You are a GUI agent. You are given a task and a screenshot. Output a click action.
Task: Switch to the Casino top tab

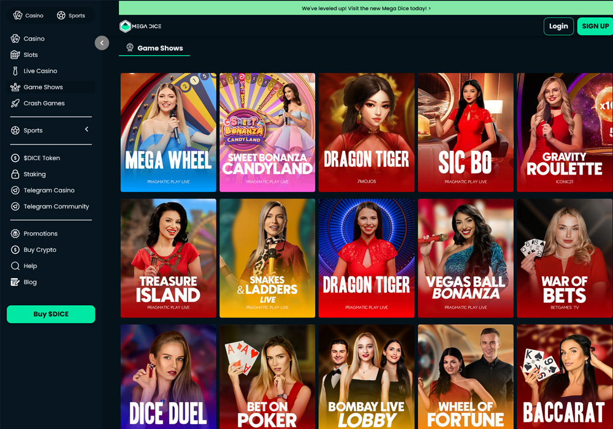29,16
